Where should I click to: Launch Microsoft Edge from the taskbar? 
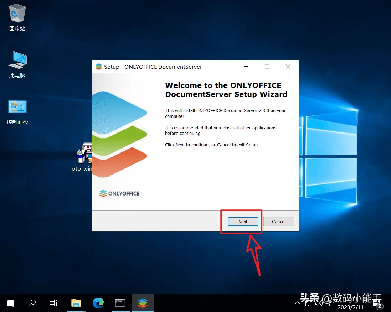pos(98,303)
